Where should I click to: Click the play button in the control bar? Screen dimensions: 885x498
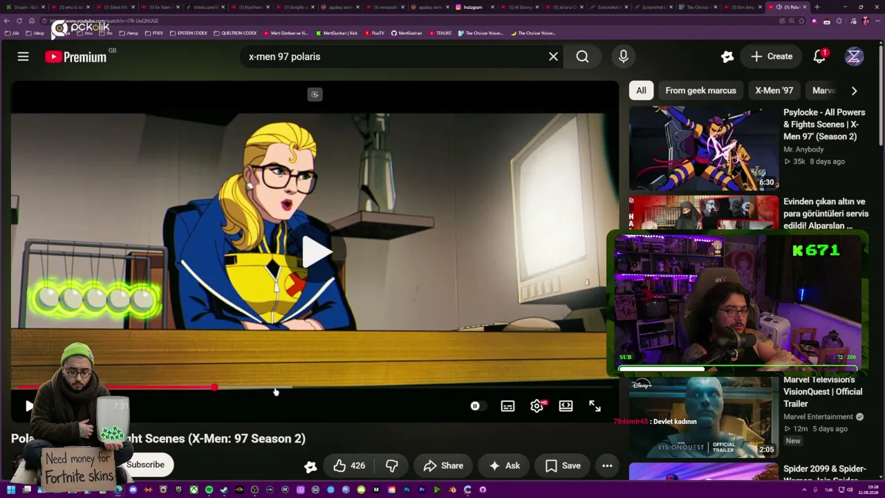[28, 406]
